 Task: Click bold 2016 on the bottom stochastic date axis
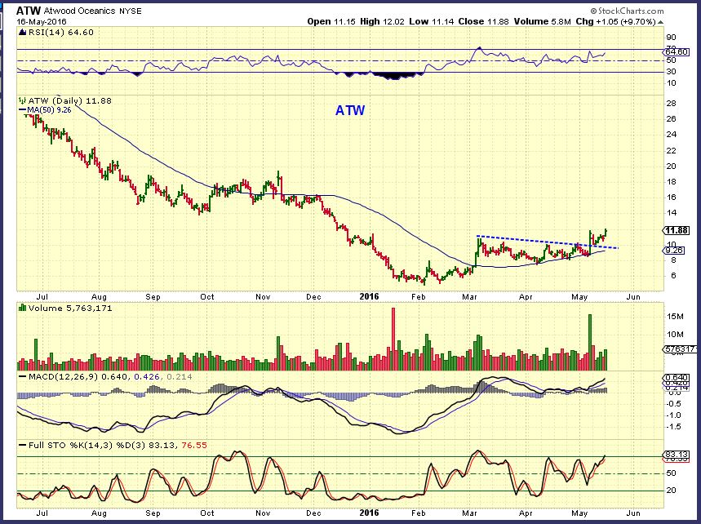click(369, 513)
